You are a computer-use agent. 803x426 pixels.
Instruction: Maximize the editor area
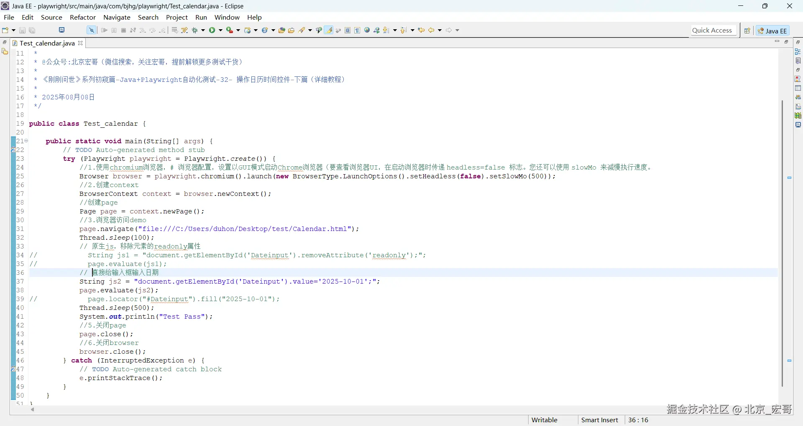(x=786, y=42)
